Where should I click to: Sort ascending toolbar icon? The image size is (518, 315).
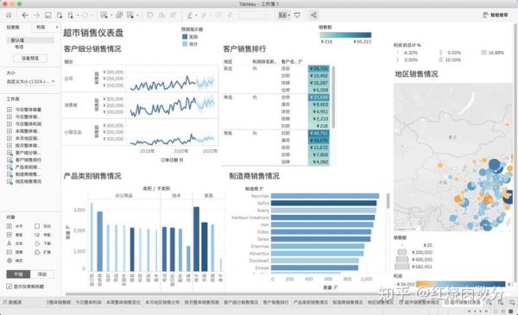click(162, 16)
